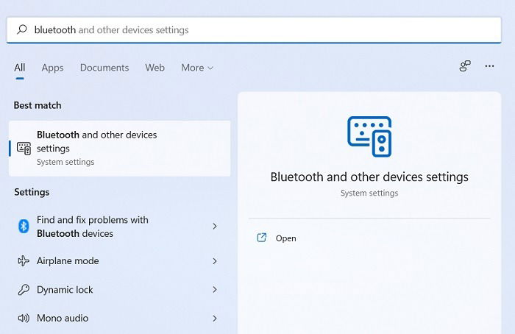Click the large devices icon in preview pane
This screenshot has height=334, width=515.
click(x=369, y=137)
